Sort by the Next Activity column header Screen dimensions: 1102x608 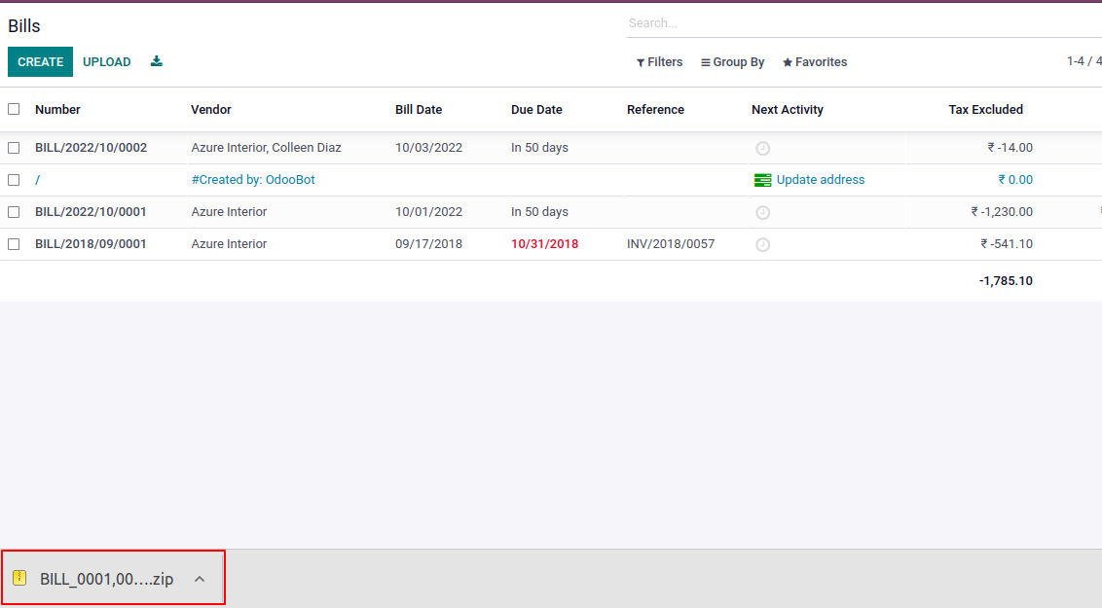point(788,110)
